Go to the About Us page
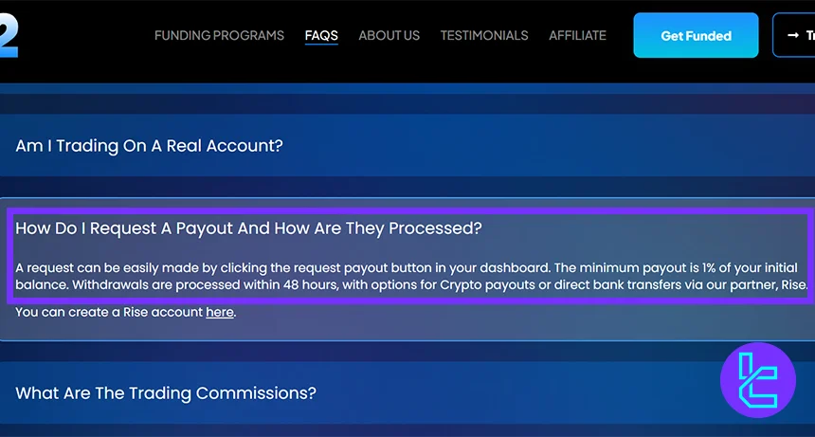Viewport: 815px width, 437px height. (x=389, y=36)
